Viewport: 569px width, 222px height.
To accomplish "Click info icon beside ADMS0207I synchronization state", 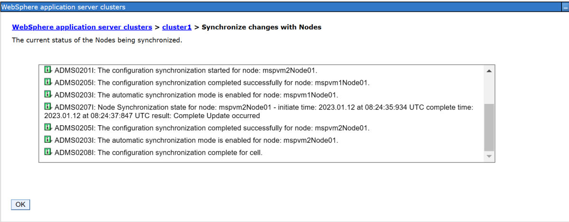I will click(x=48, y=106).
